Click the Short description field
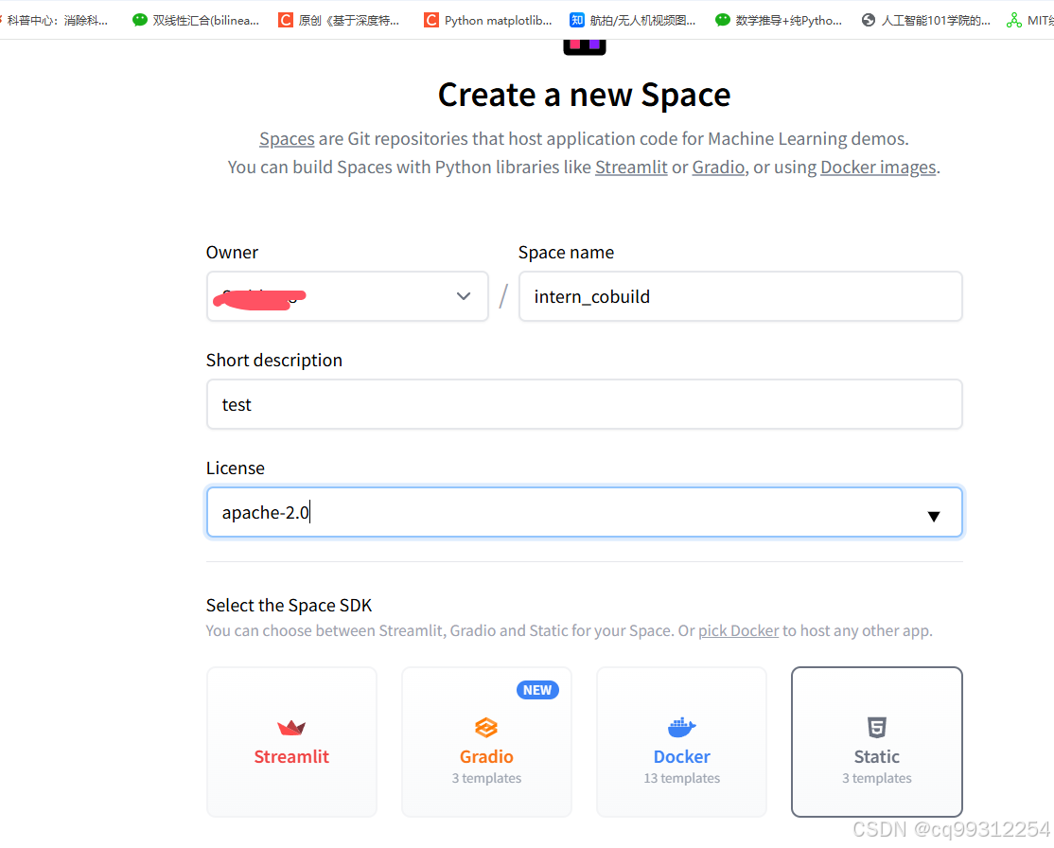 pyautogui.click(x=584, y=404)
